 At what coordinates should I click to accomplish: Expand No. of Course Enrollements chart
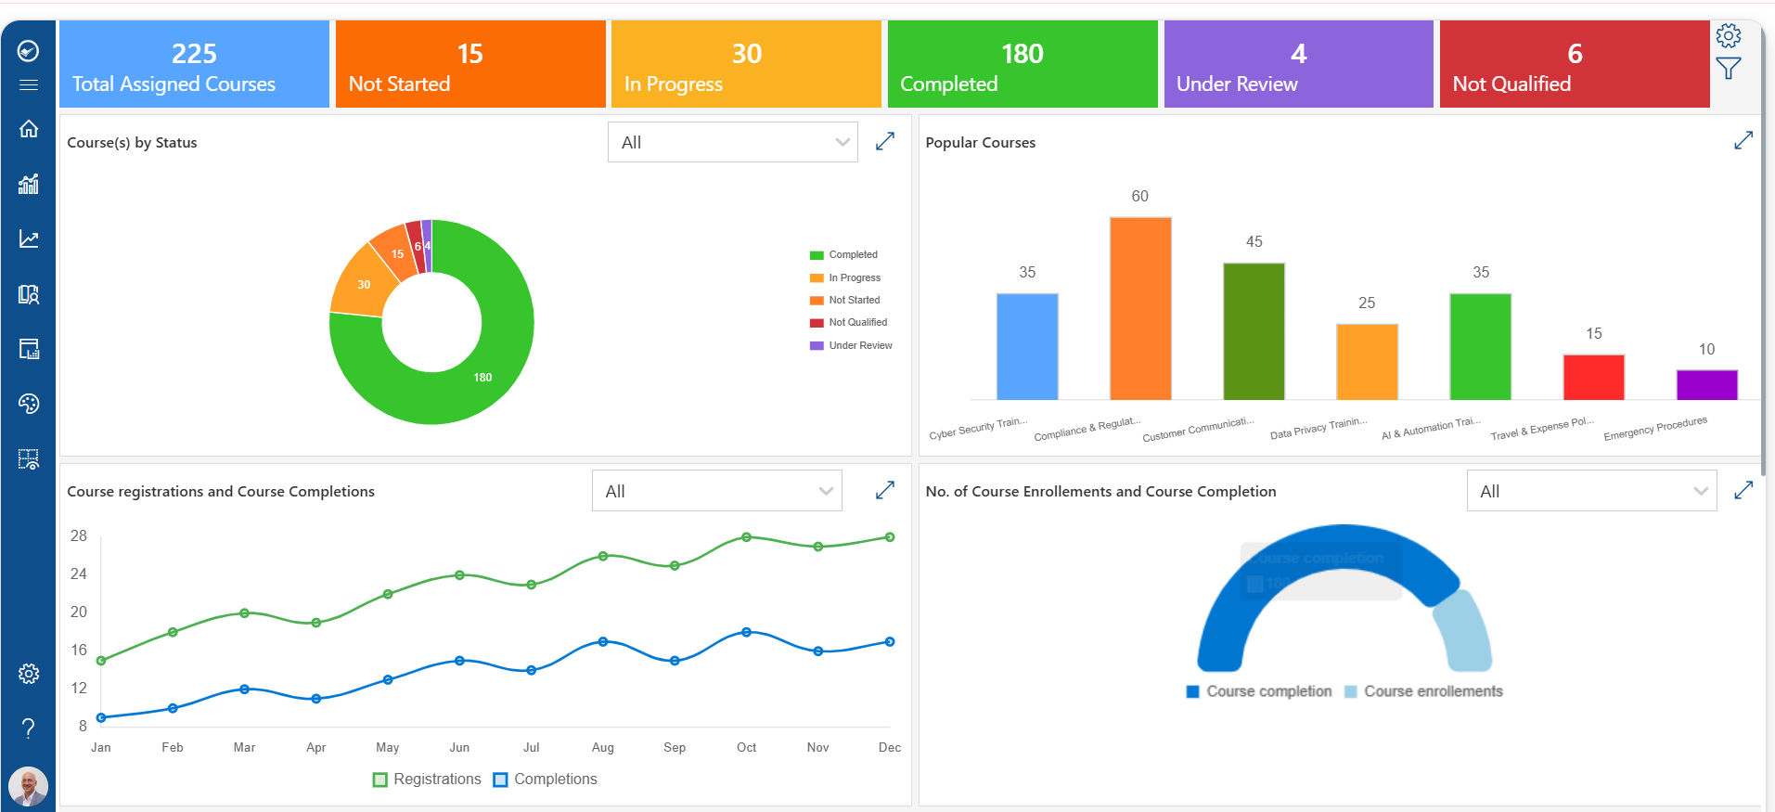(1743, 490)
